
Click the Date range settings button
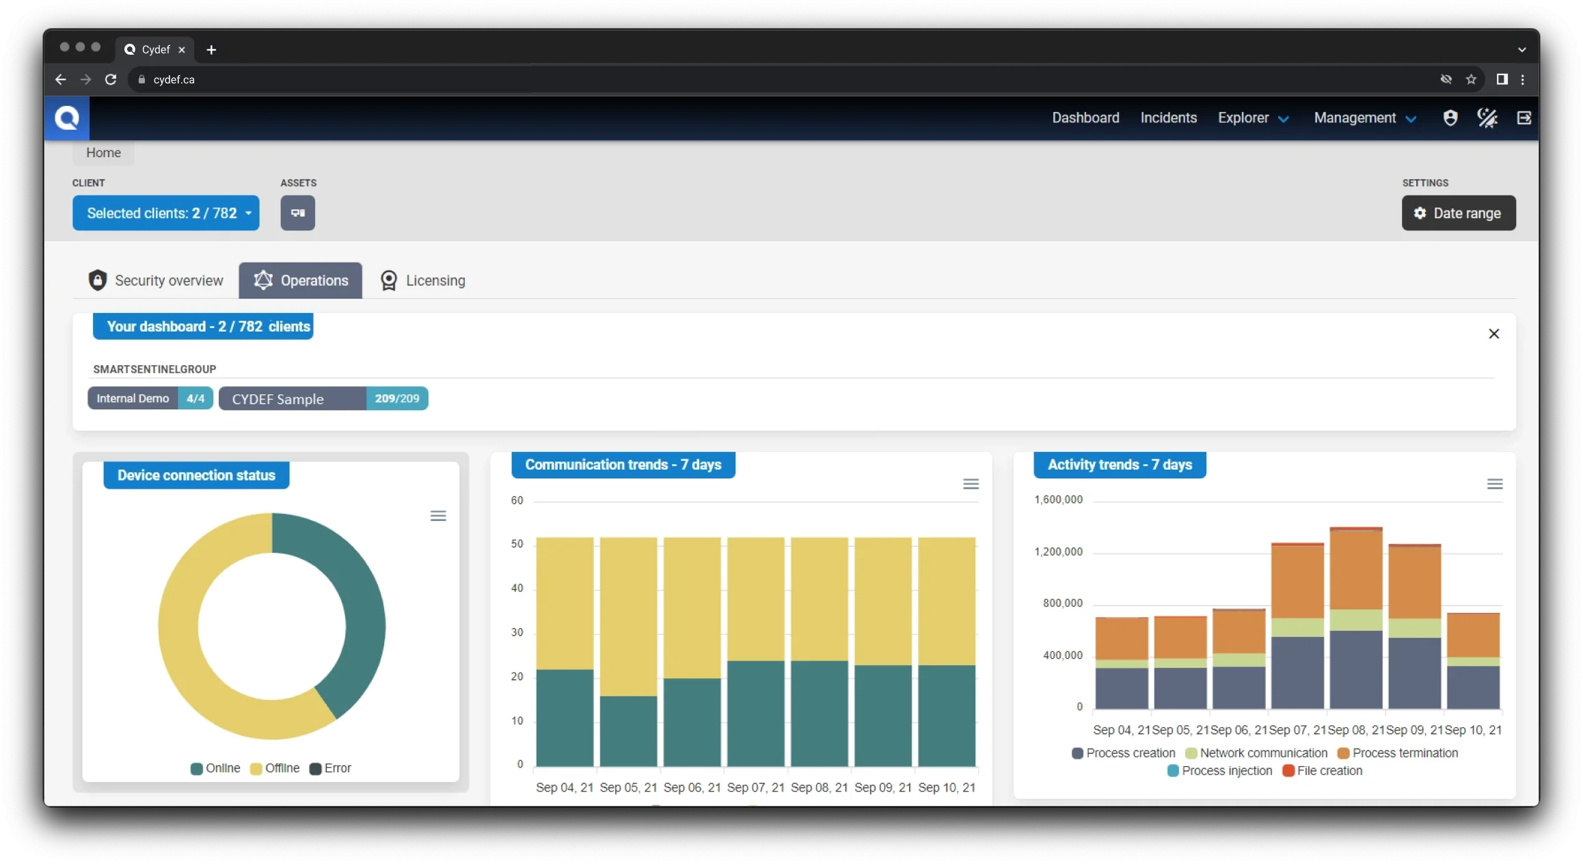pos(1458,213)
